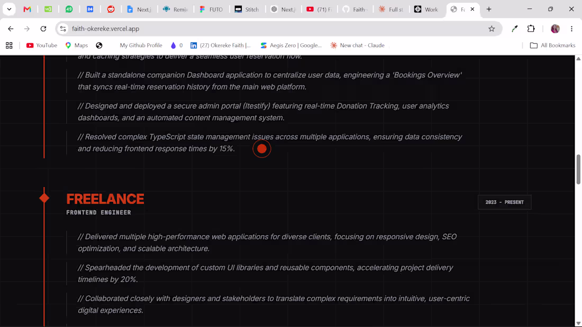Open Chrome three-dot menu
The width and height of the screenshot is (582, 327).
[571, 29]
